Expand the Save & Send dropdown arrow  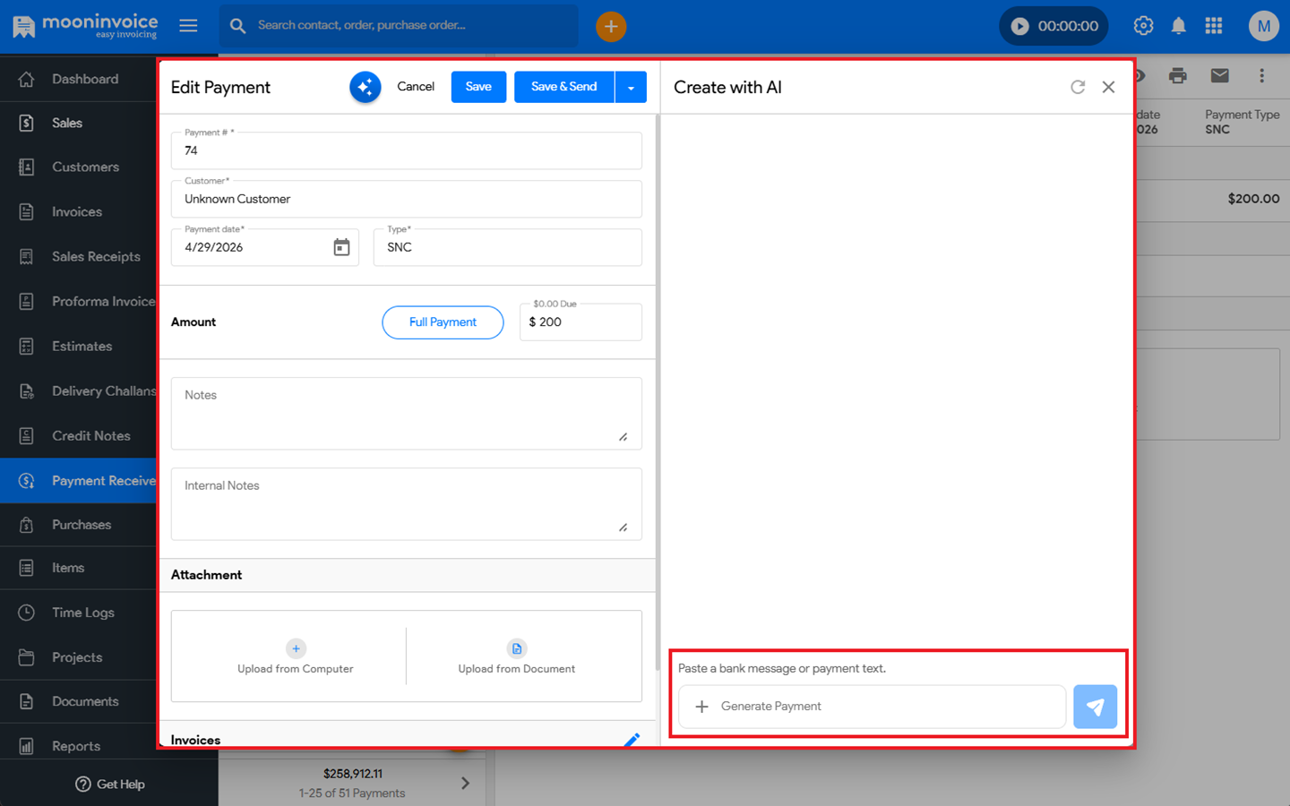click(x=631, y=87)
